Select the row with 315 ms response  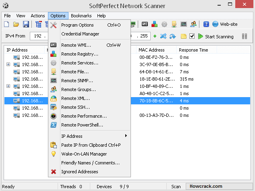[x=127, y=79]
